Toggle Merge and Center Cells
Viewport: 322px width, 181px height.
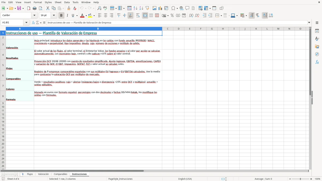point(145,16)
